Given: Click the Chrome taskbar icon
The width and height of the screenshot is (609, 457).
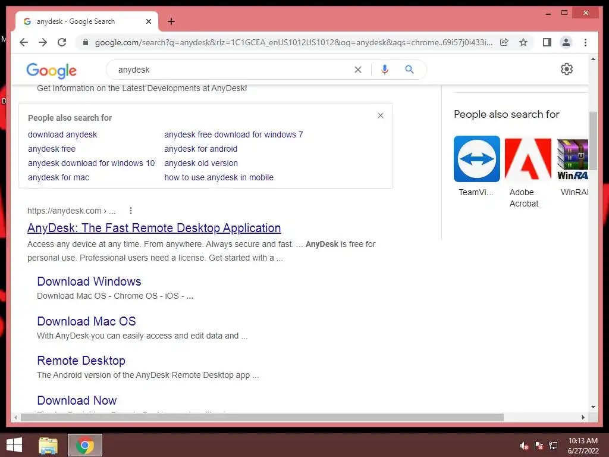Looking at the screenshot, I should point(85,445).
